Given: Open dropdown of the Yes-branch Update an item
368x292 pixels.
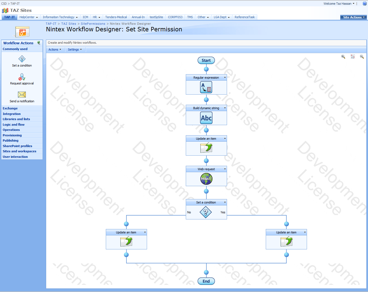Looking at the screenshot, I should point(305,232).
